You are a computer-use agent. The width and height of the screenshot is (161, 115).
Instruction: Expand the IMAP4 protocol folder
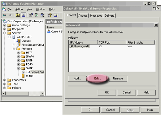(19, 57)
